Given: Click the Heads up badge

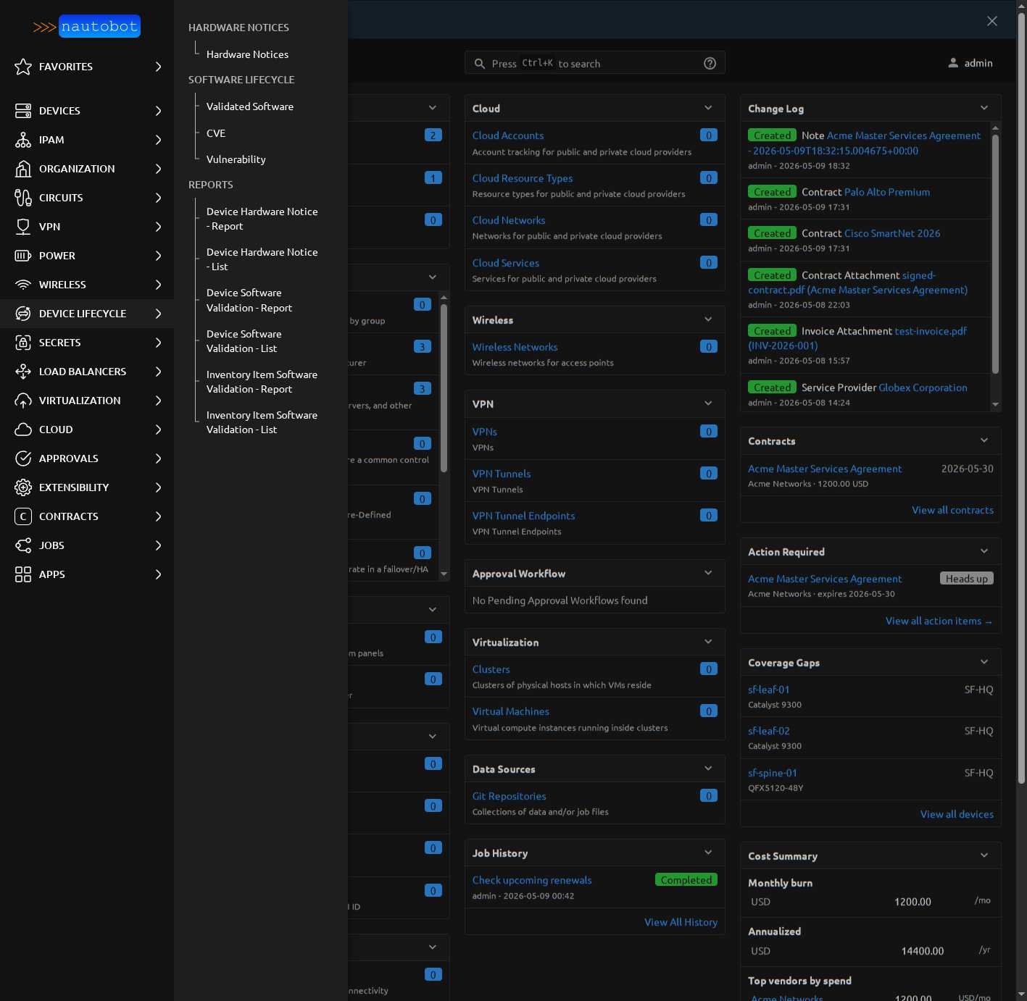Looking at the screenshot, I should tap(967, 578).
